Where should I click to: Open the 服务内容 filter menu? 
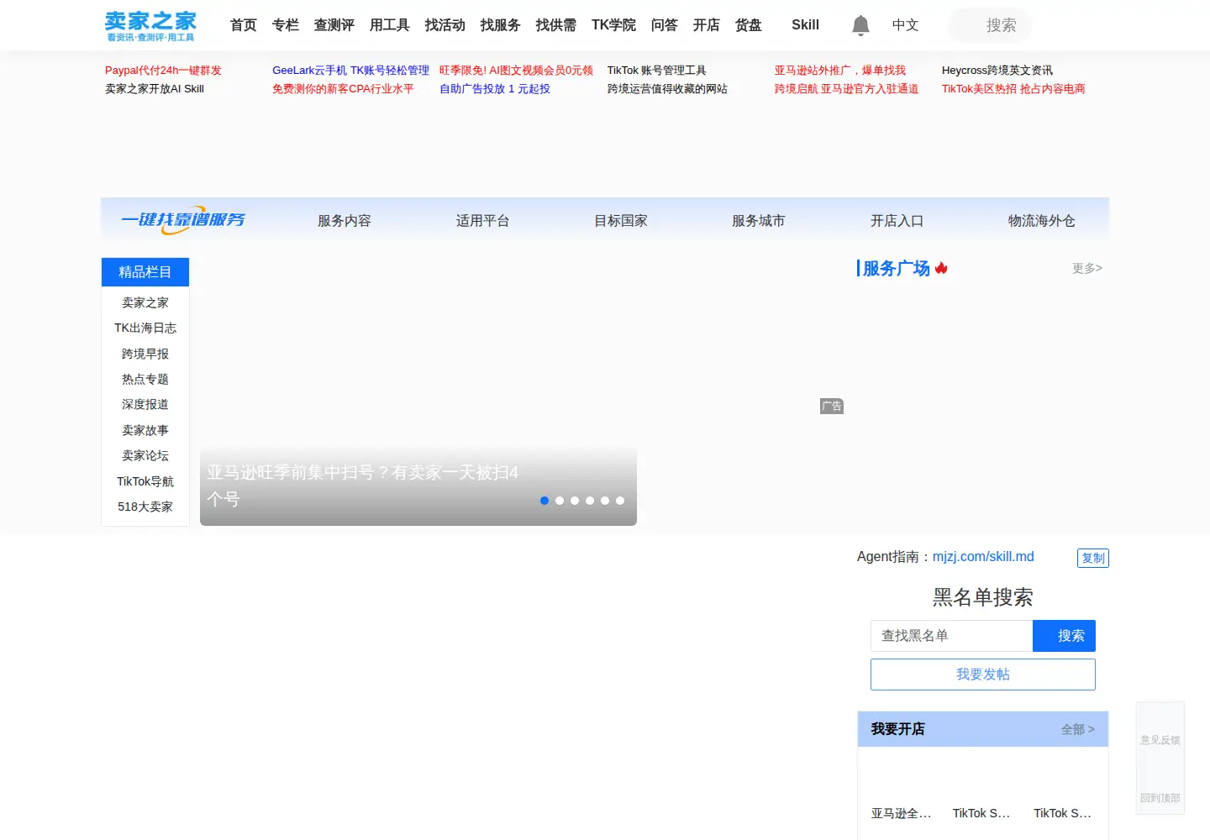344,221
